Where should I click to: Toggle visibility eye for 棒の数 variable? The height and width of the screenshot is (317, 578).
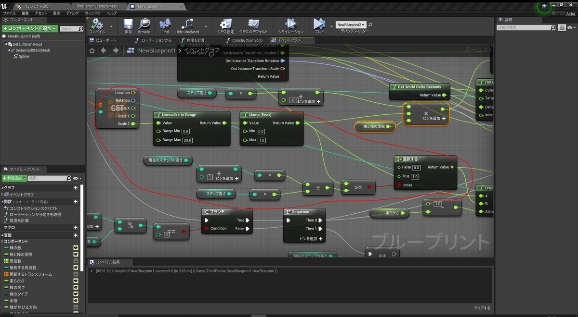tap(76, 248)
